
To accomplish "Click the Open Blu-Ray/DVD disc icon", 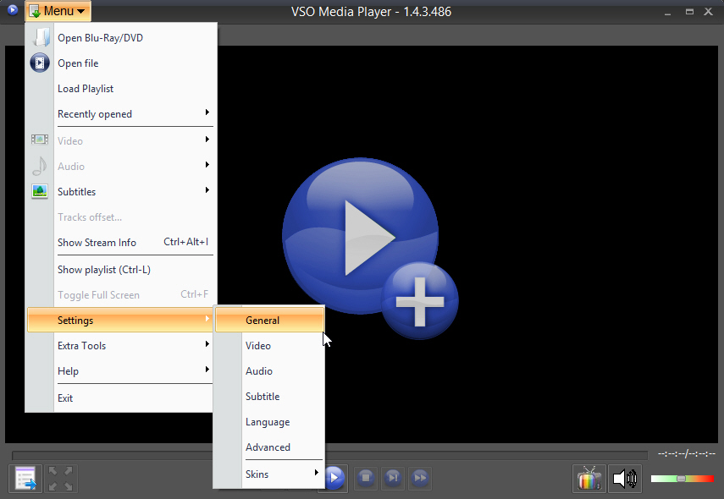I will click(41, 37).
